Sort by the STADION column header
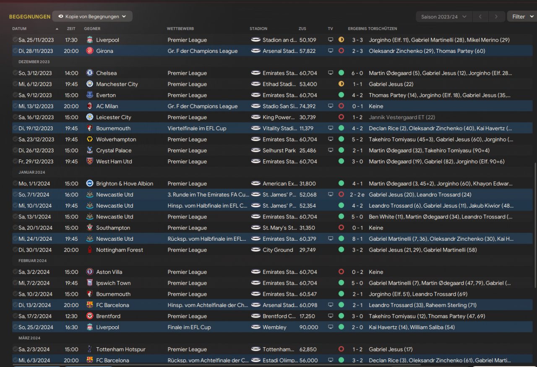 point(258,29)
